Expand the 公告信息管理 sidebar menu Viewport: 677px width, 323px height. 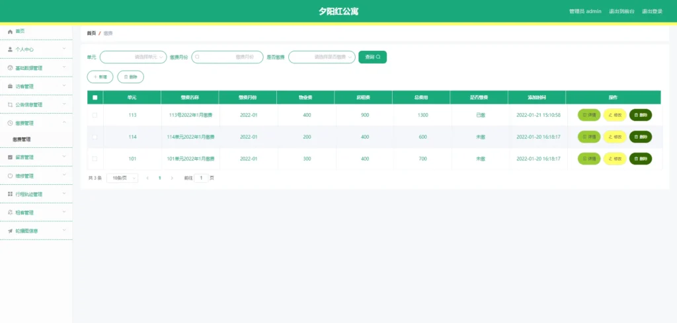[36, 104]
